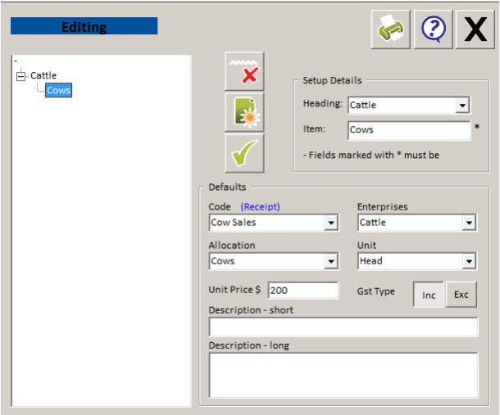Close the editing window with the X button
The height and width of the screenshot is (415, 500).
point(475,29)
